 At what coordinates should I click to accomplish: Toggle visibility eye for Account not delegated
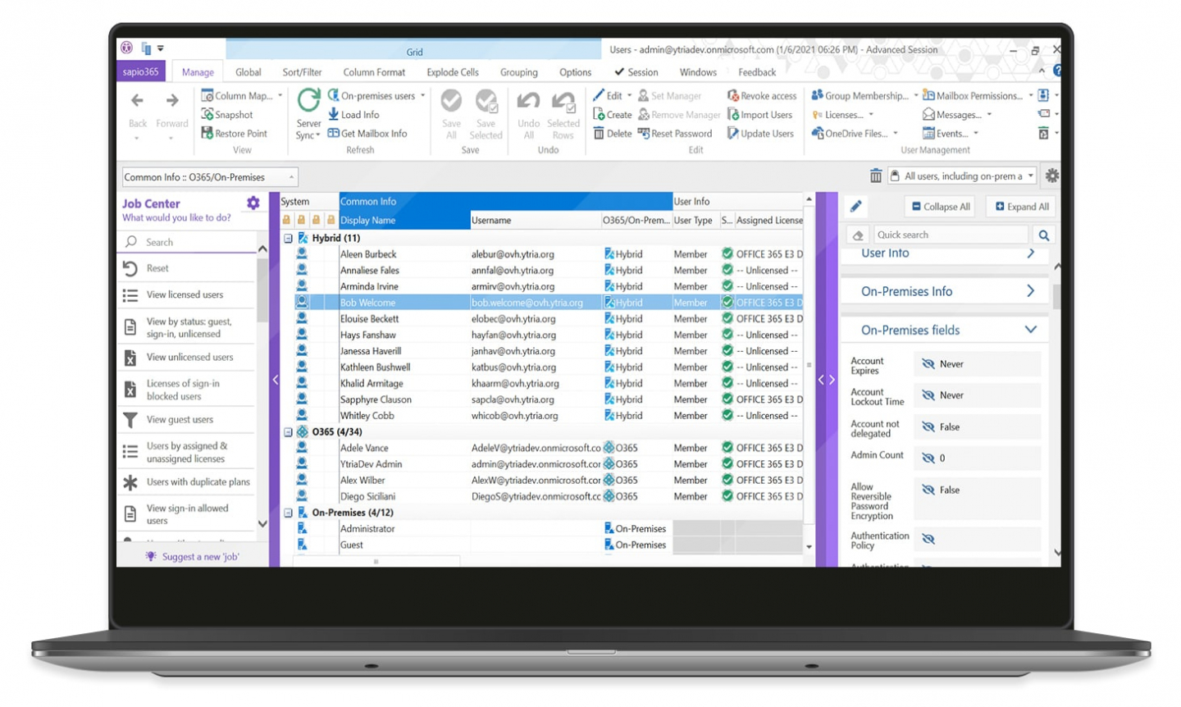(x=928, y=427)
